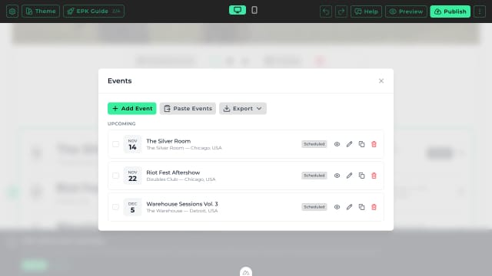Click Doubles Club — Chicago, USA venue text

[x=181, y=179]
